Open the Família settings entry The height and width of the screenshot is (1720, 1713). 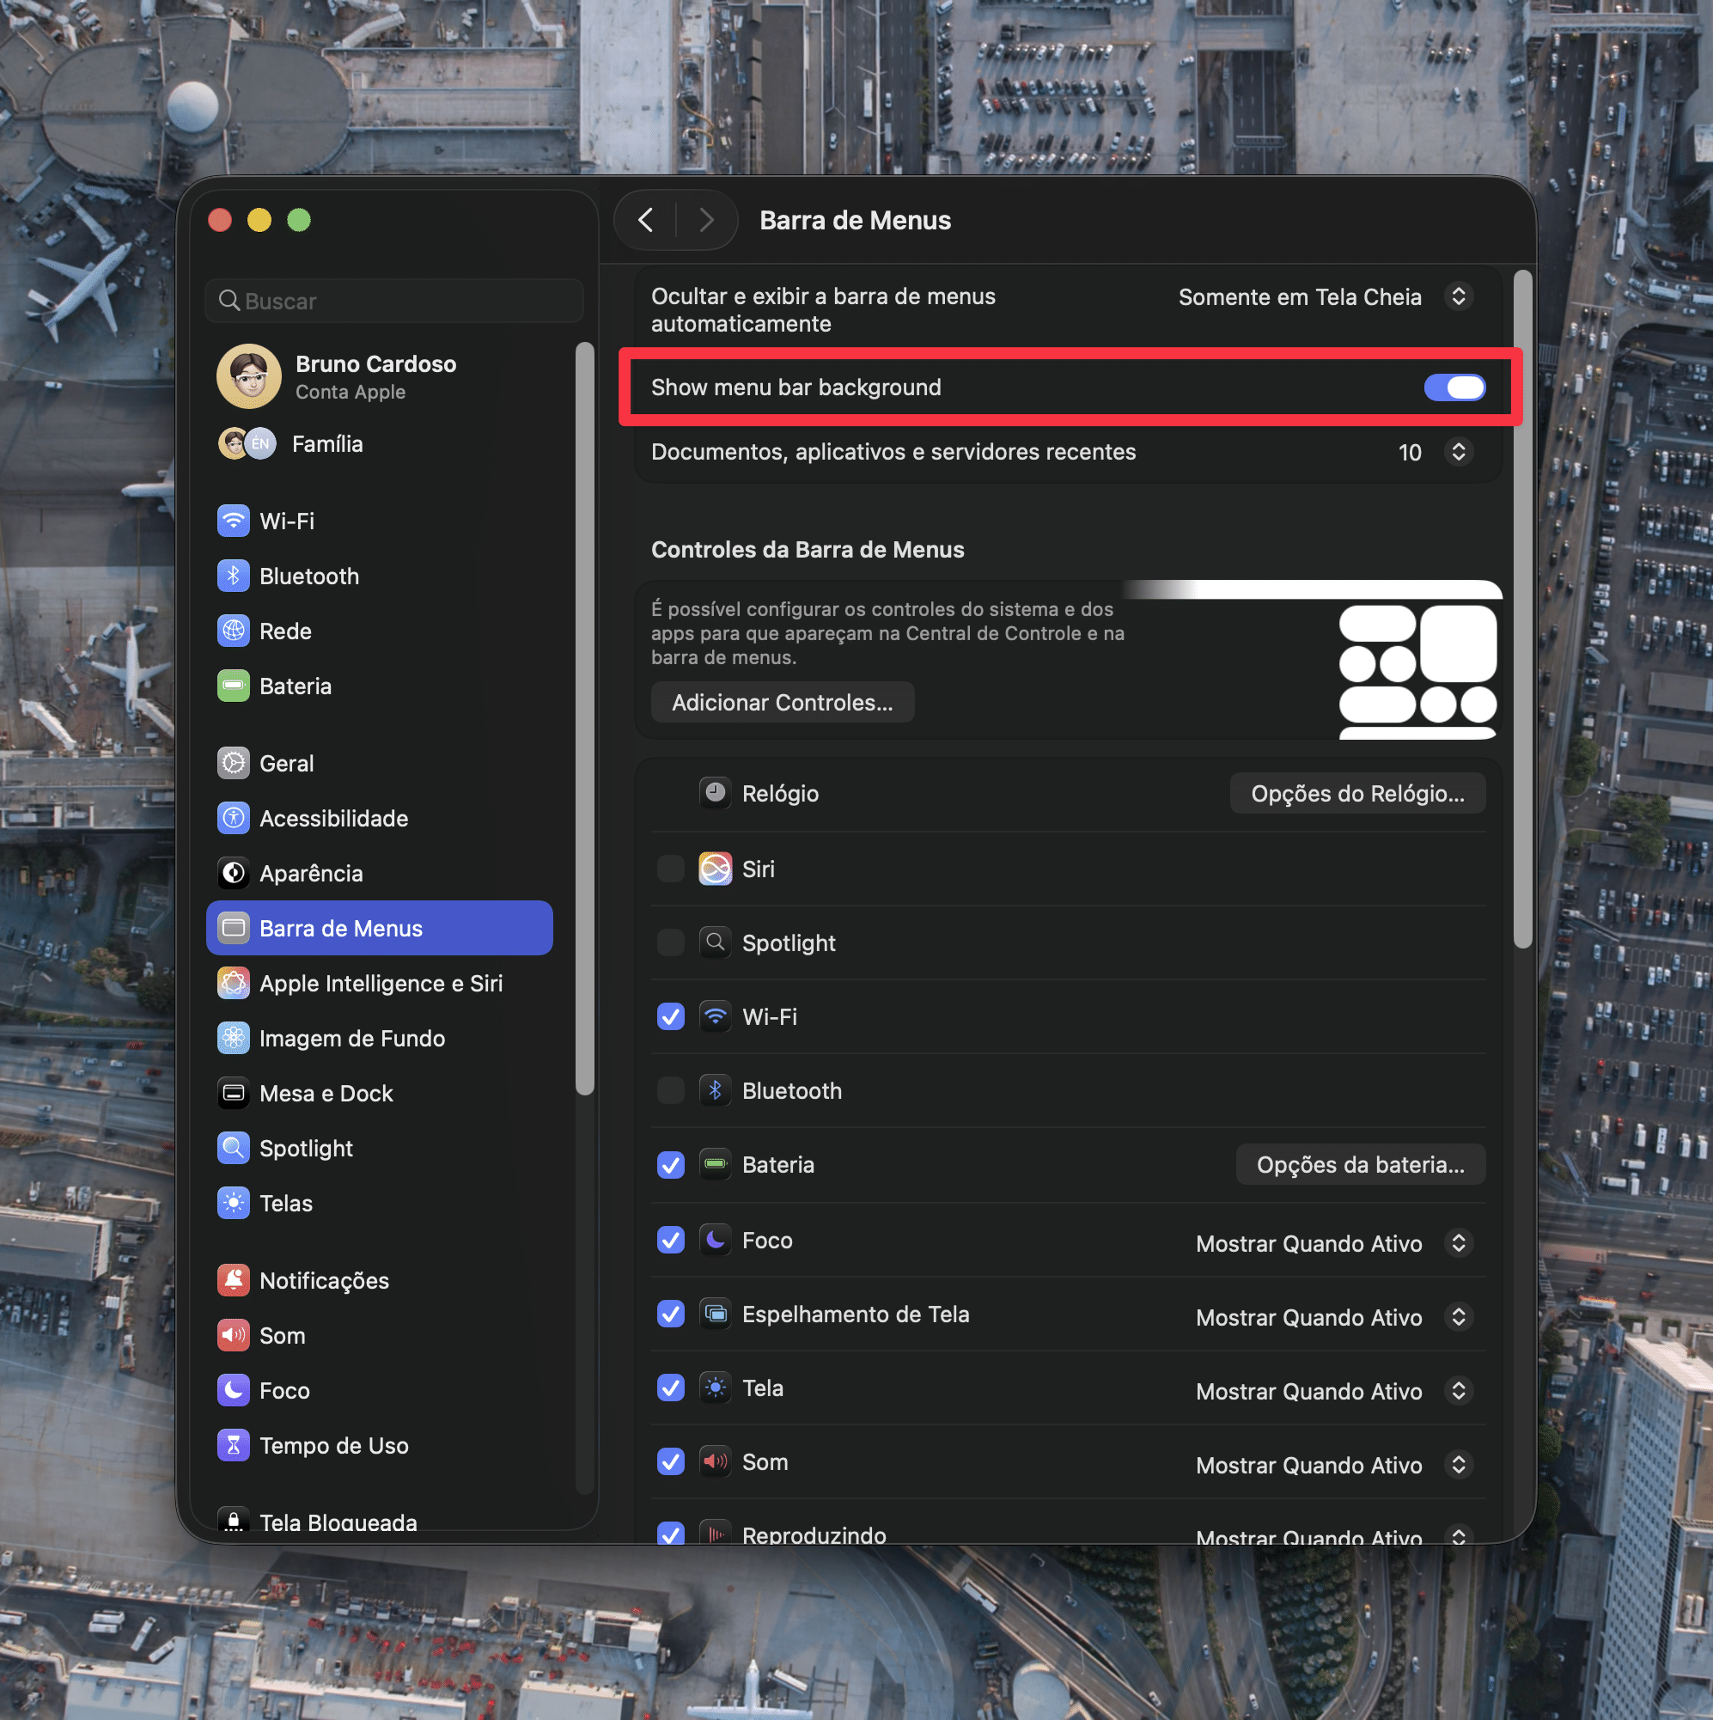[379, 443]
